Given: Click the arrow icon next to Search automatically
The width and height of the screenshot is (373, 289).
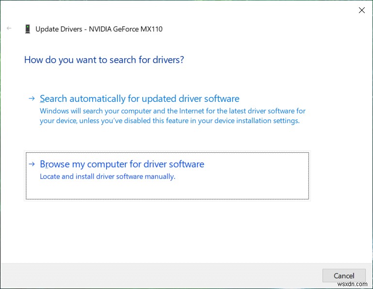Looking at the screenshot, I should (32, 98).
